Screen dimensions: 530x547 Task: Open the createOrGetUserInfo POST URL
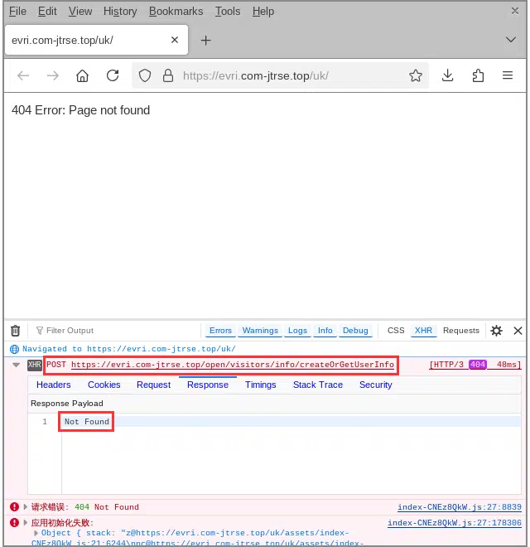[233, 365]
